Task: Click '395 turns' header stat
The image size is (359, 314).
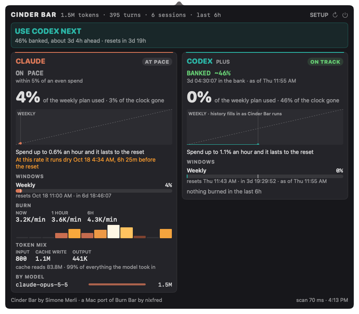Action: tap(125, 15)
